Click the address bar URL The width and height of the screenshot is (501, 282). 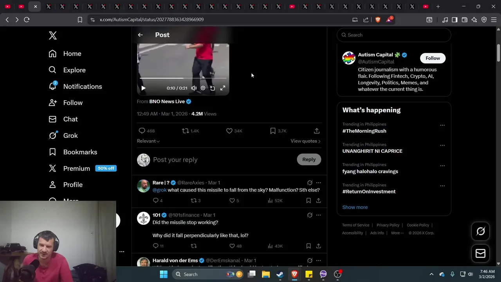151,20
